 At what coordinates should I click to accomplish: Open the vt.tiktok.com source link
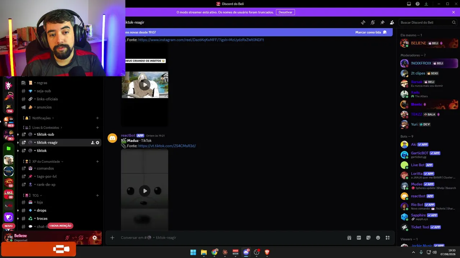pyautogui.click(x=167, y=146)
